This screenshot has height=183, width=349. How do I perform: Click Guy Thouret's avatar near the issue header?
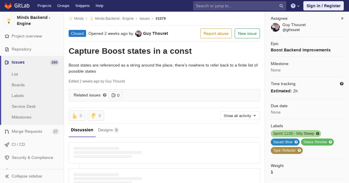pyautogui.click(x=138, y=34)
